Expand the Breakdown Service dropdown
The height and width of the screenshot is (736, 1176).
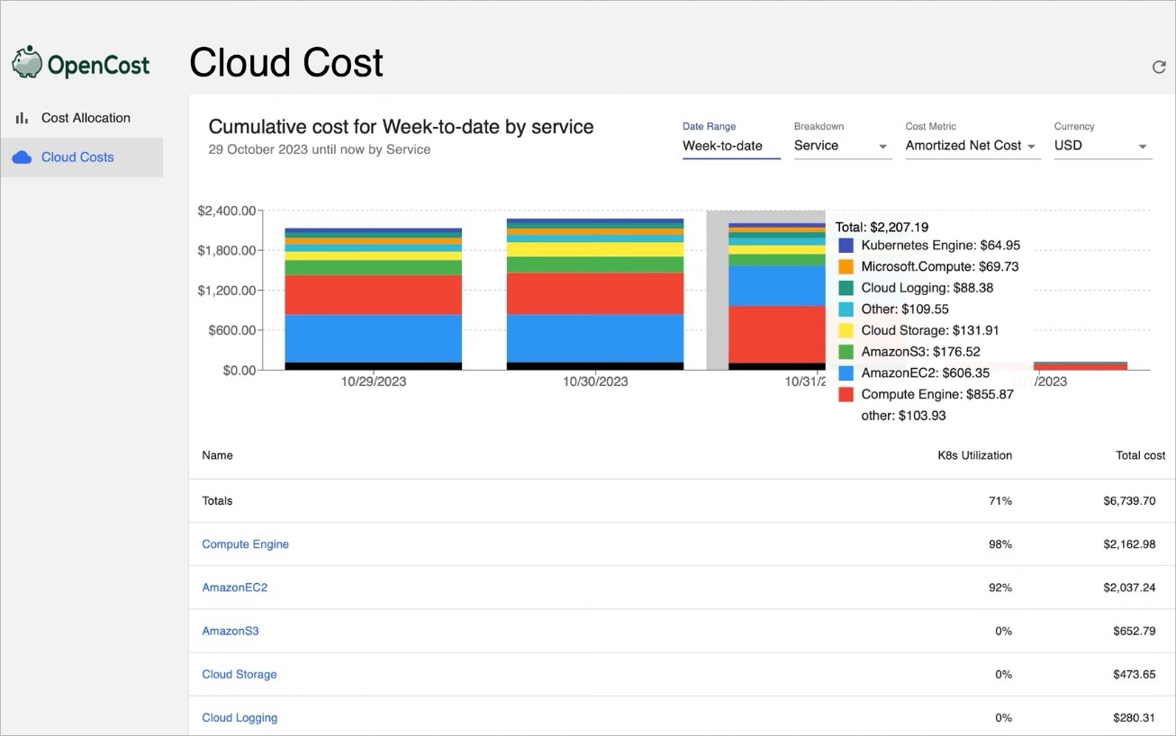coord(843,146)
